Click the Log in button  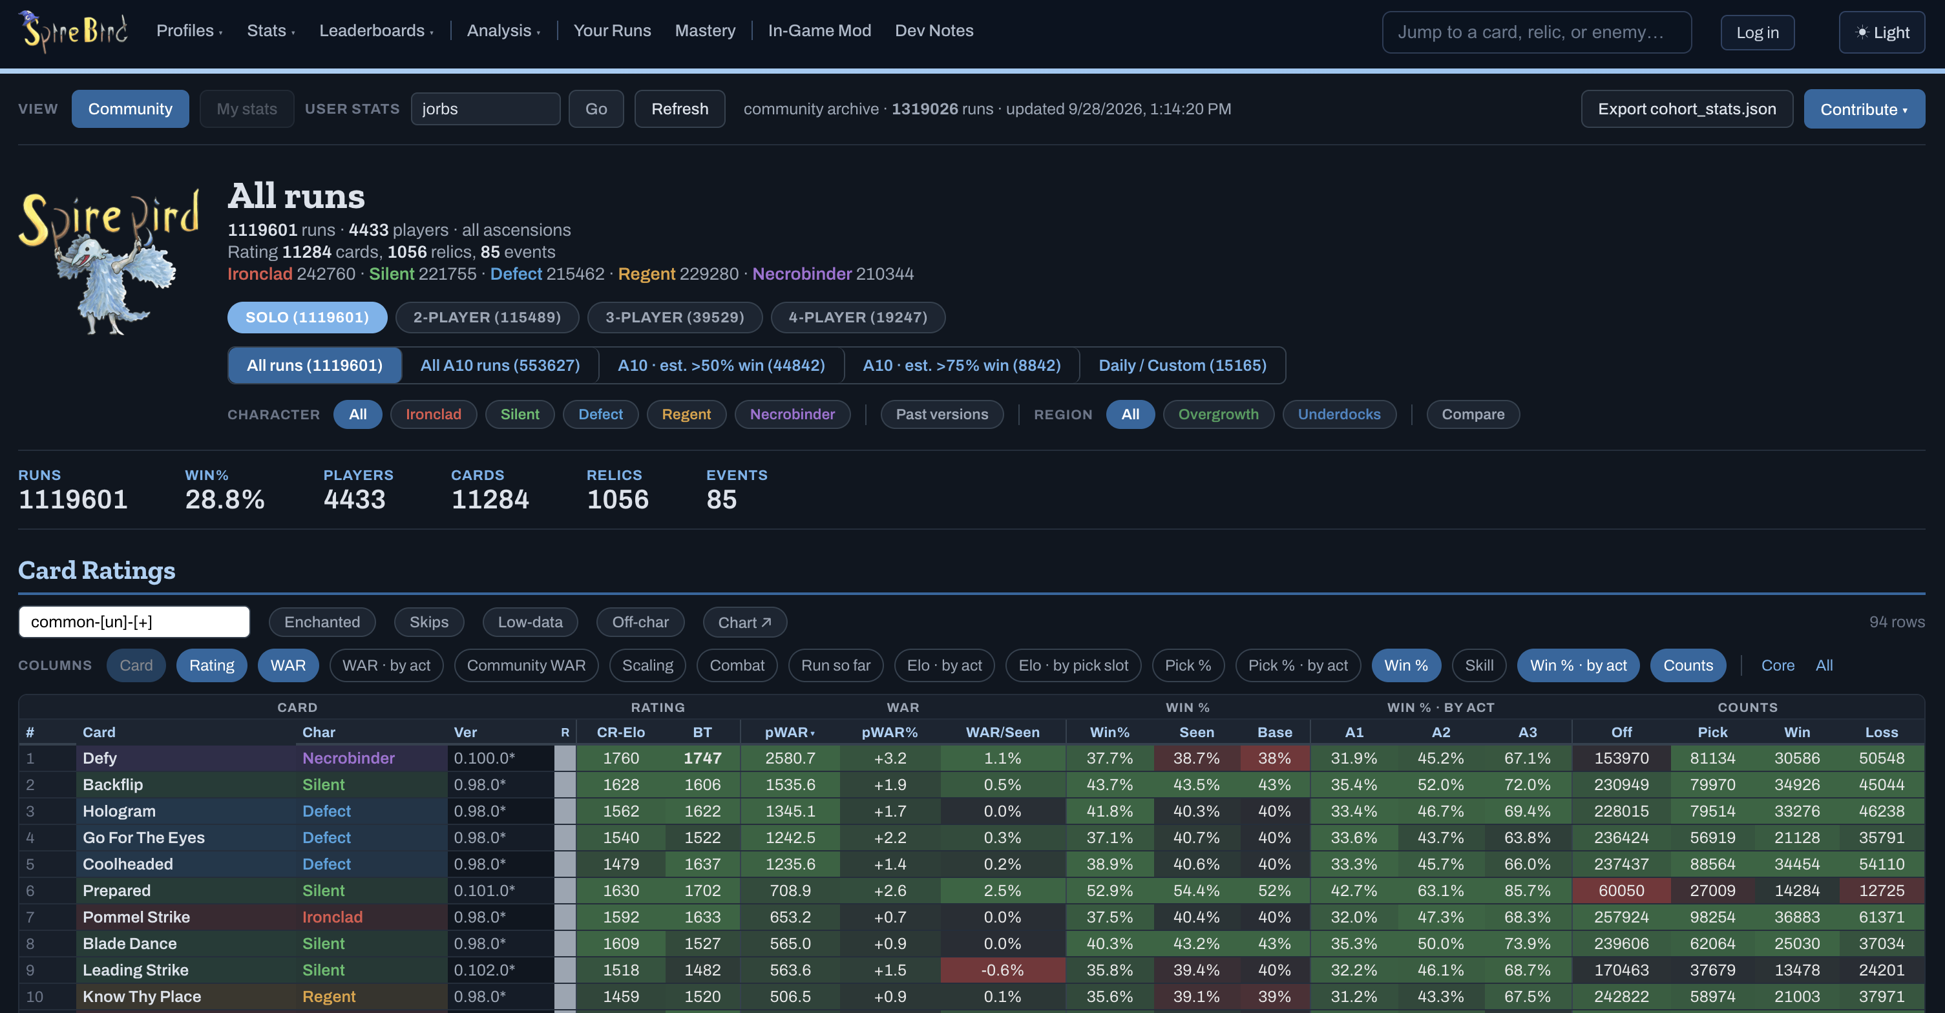pyautogui.click(x=1757, y=32)
